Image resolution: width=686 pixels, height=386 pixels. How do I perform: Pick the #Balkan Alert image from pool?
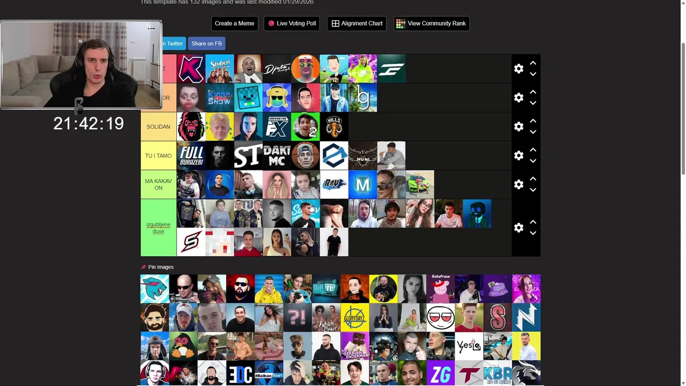pos(269,373)
